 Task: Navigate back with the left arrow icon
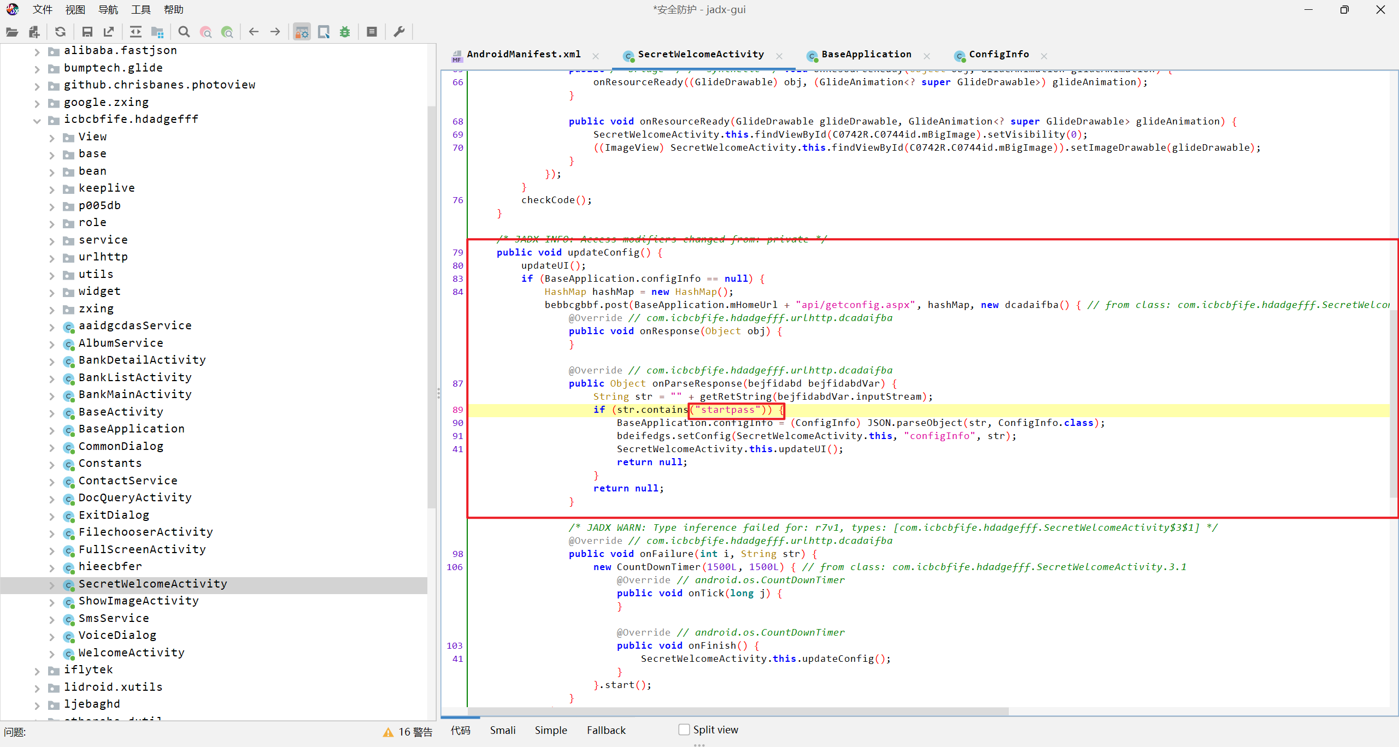click(254, 32)
